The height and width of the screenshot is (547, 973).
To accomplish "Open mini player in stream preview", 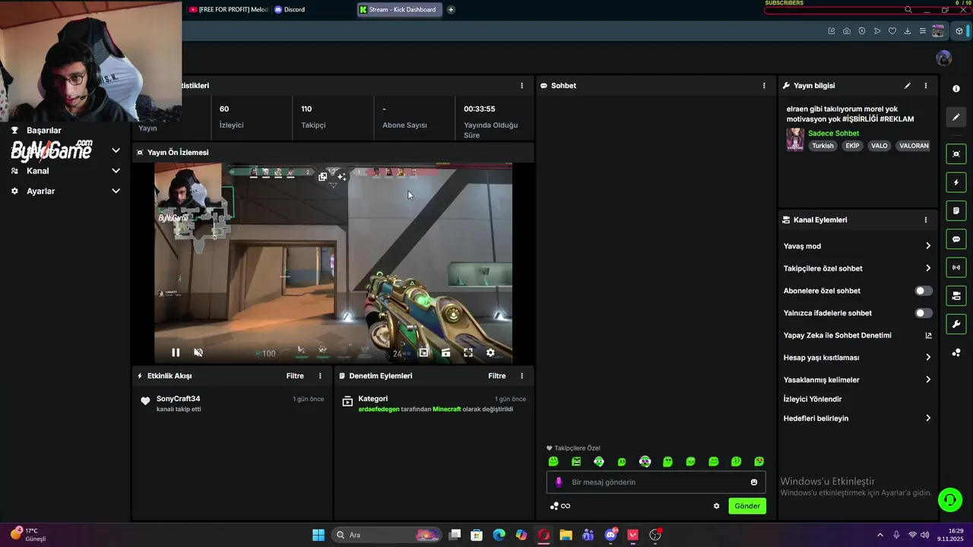I will coord(423,353).
